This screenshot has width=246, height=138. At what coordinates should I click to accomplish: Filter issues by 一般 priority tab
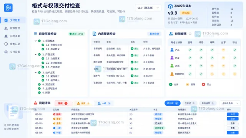(104, 103)
